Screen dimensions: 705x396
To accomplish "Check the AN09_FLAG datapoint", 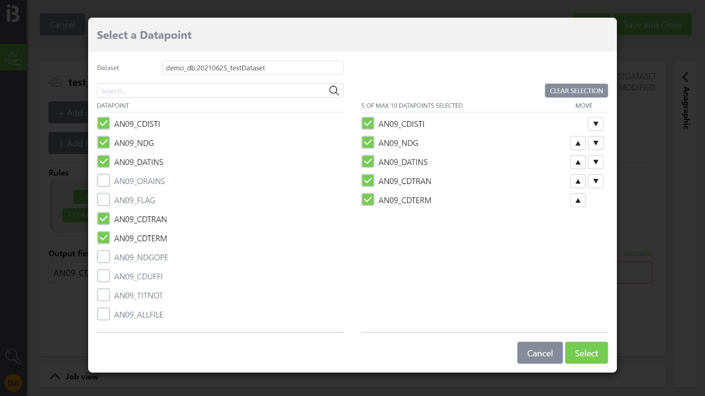I will click(103, 200).
